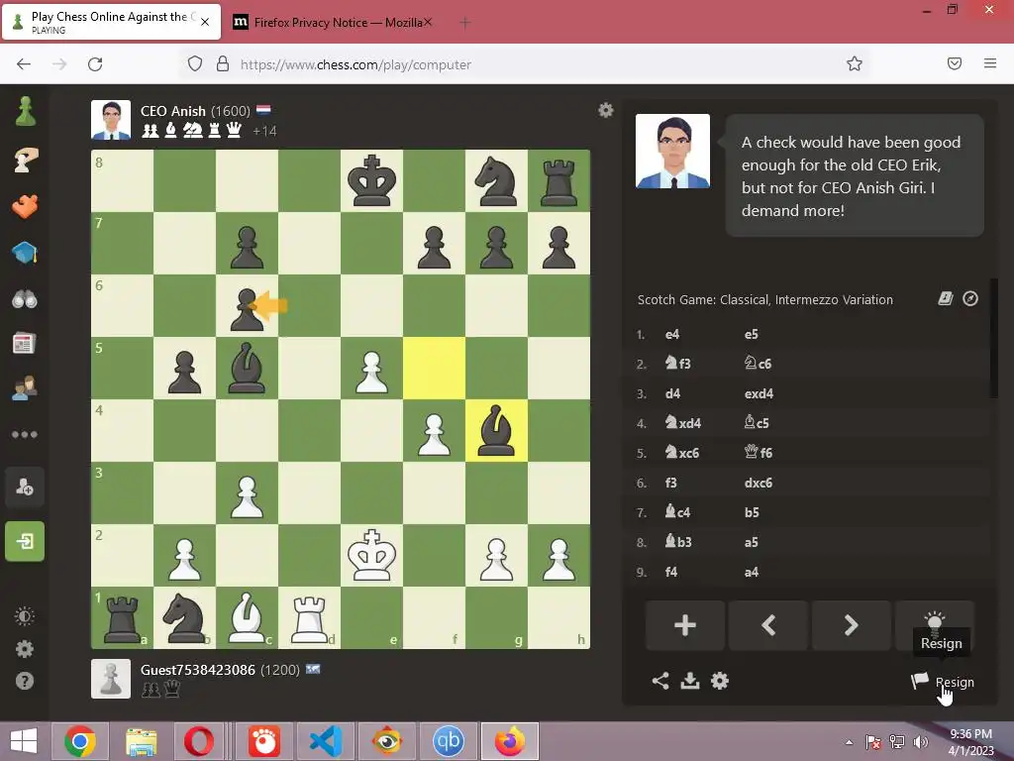Viewport: 1014px width, 761px height.
Task: Click the Scotch Game opening name text
Action: [765, 299]
